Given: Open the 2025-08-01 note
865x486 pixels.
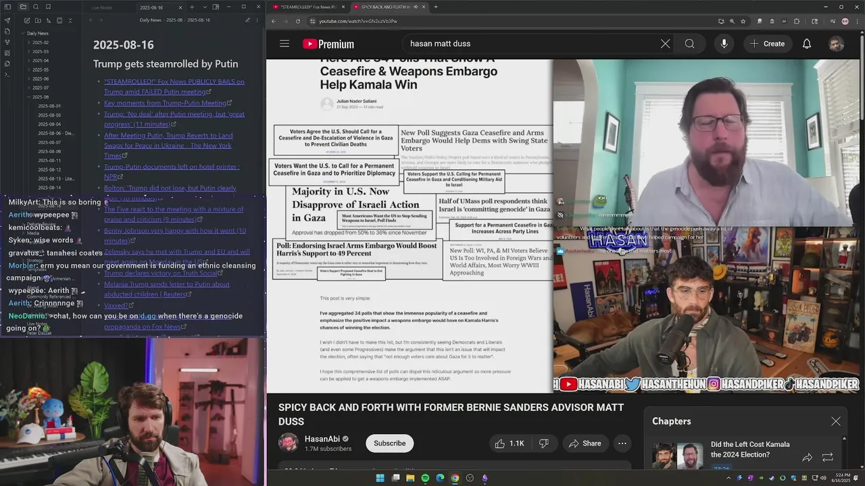Looking at the screenshot, I should coord(49,106).
